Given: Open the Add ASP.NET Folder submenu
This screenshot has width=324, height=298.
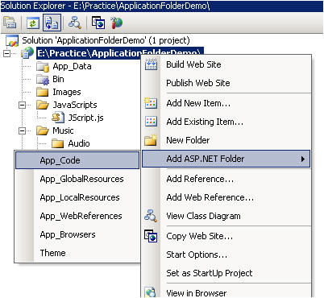Looking at the screenshot, I should 226,159.
